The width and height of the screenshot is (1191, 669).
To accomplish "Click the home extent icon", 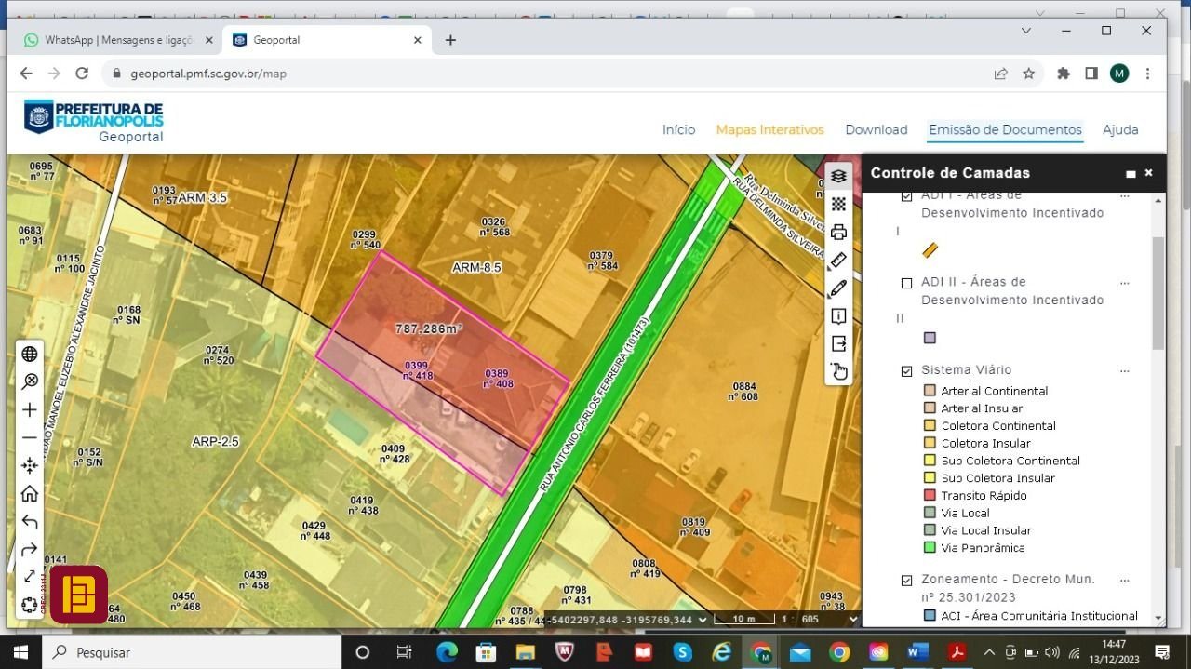I will pyautogui.click(x=30, y=493).
